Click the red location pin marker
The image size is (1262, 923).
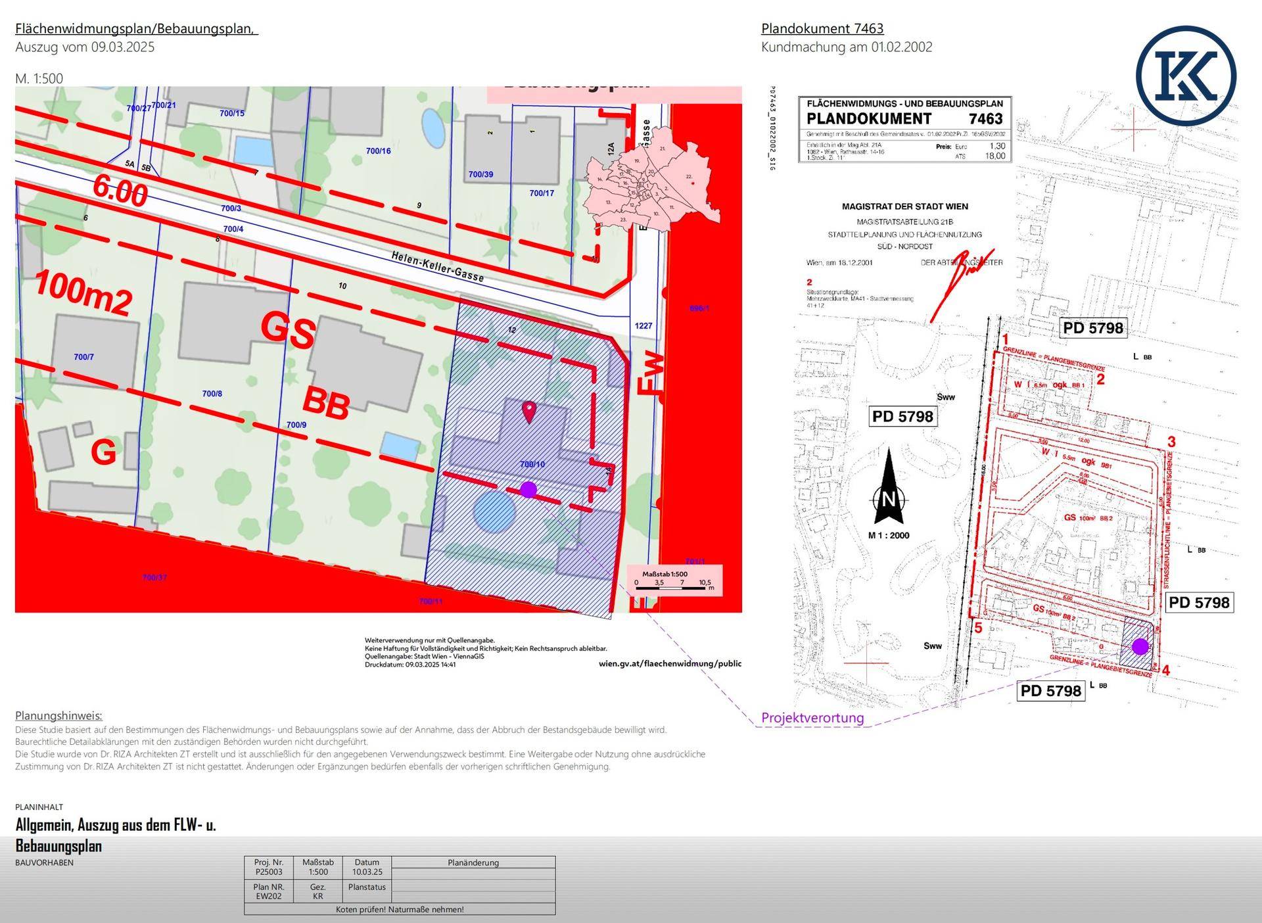529,412
